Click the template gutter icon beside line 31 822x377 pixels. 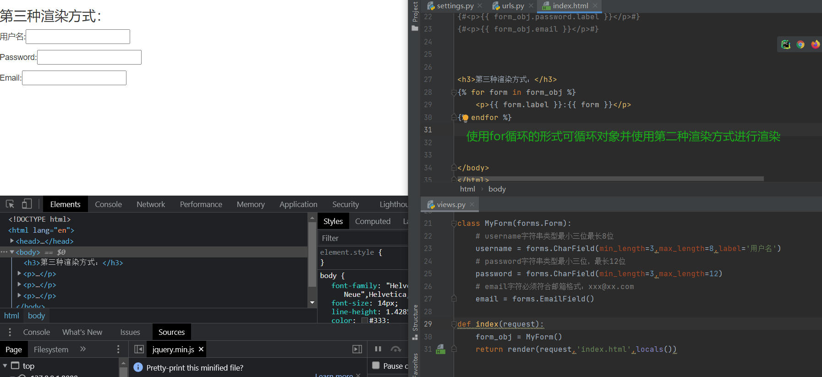tap(440, 350)
